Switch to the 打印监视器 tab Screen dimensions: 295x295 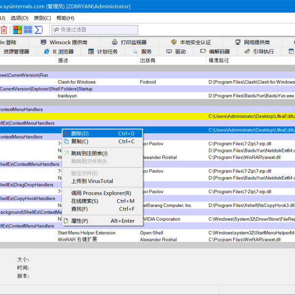(129, 42)
